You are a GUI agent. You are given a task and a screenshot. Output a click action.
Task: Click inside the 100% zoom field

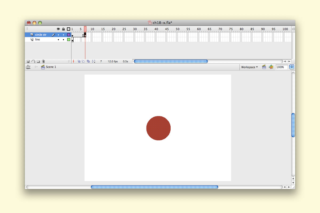tap(281, 67)
